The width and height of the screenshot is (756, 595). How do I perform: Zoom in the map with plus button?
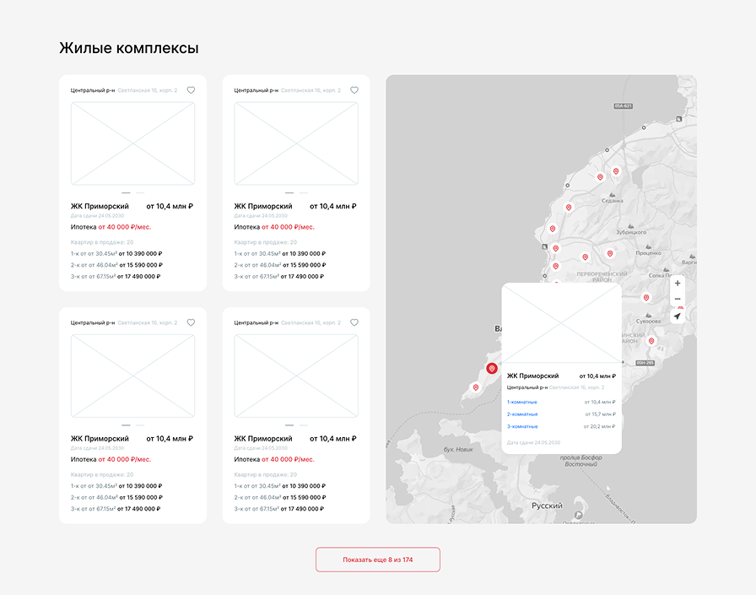coord(678,284)
